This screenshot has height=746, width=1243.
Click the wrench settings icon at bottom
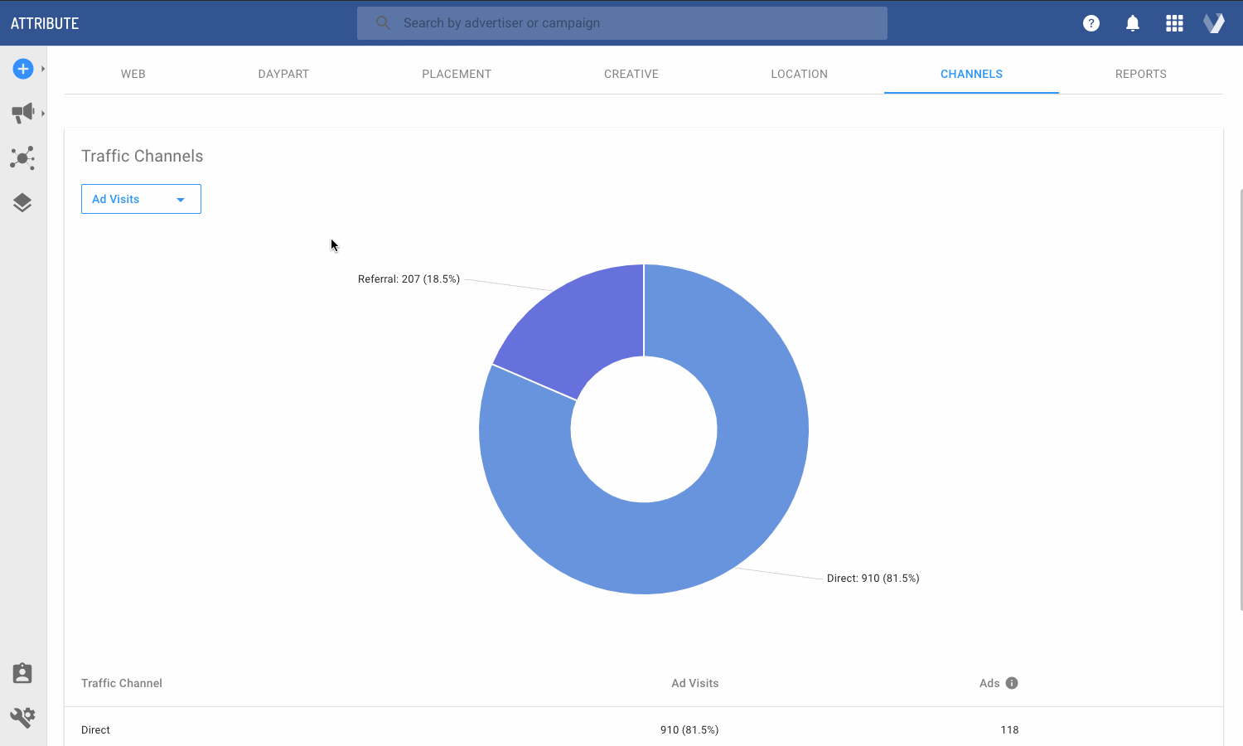point(22,717)
